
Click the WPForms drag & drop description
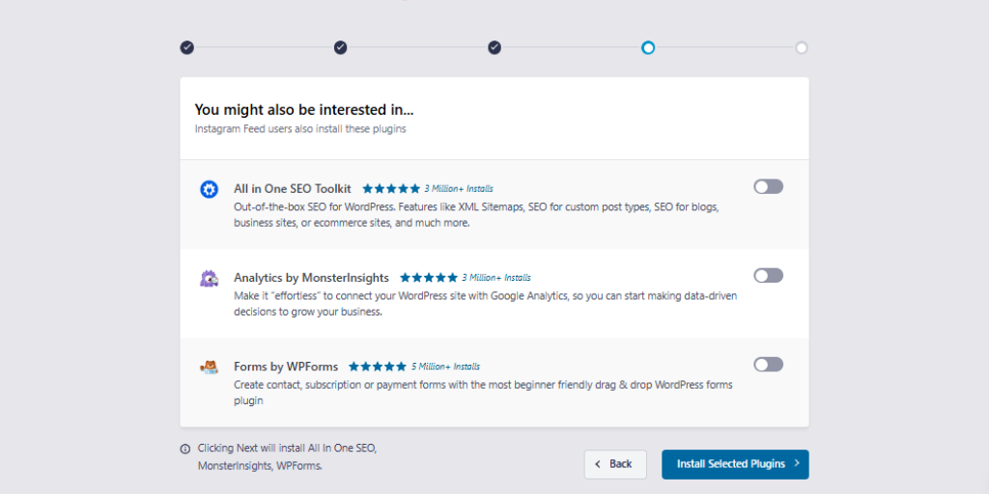(x=483, y=393)
